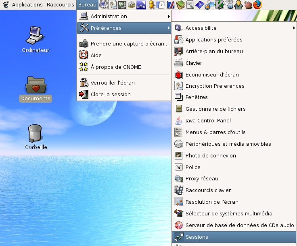Open Économiseur d'écran settings
The width and height of the screenshot is (297, 246).
(x=234, y=74)
